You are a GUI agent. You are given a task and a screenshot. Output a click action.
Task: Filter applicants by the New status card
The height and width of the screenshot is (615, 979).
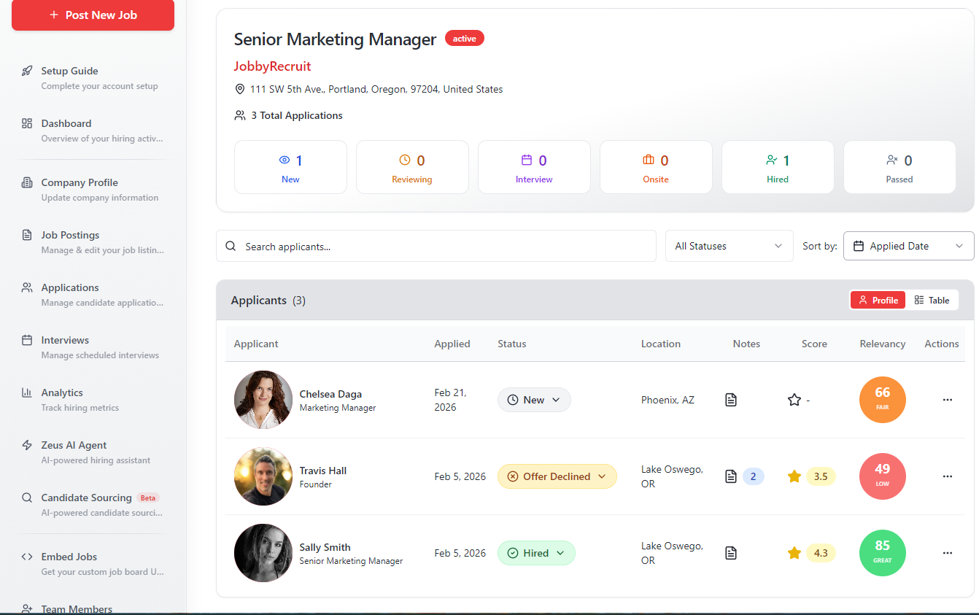[x=290, y=167]
